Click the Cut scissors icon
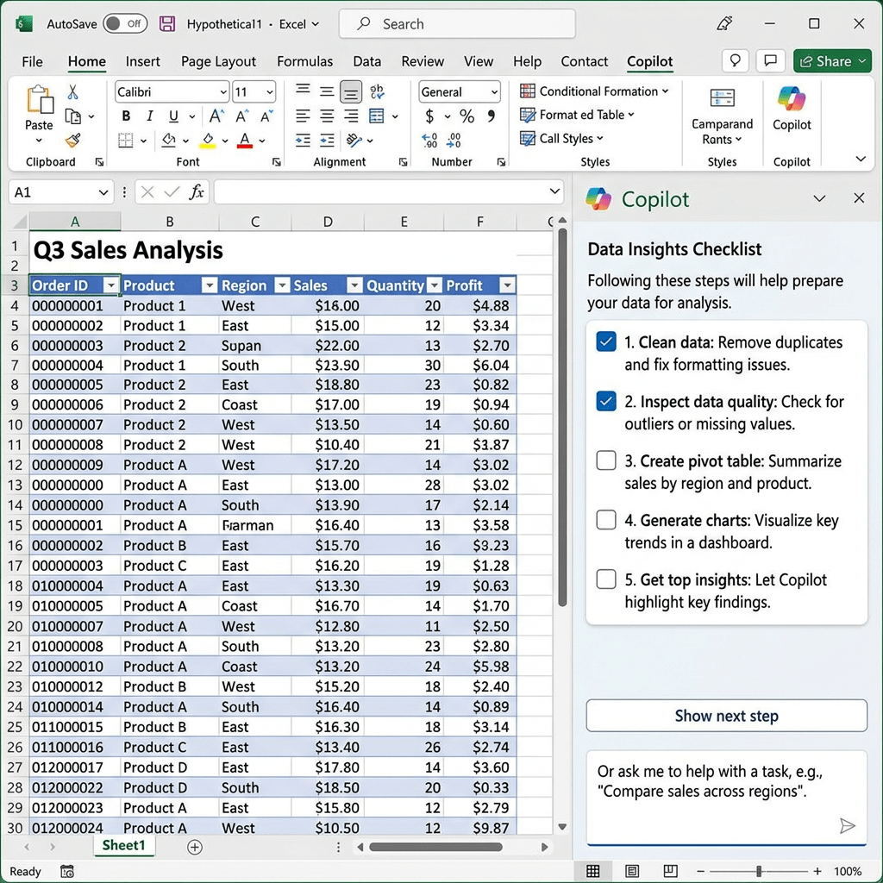Image resolution: width=883 pixels, height=883 pixels. [x=72, y=91]
